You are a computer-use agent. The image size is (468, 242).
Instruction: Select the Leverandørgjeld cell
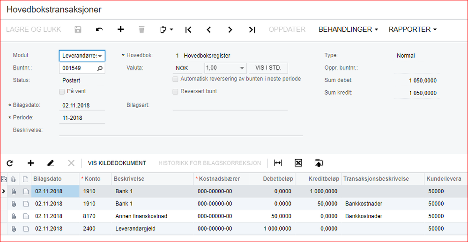click(x=153, y=228)
